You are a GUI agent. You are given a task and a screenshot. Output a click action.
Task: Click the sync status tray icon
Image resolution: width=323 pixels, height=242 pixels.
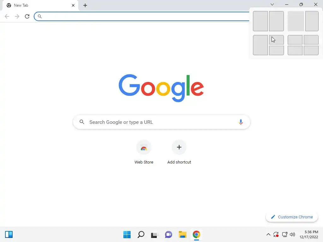(x=276, y=234)
